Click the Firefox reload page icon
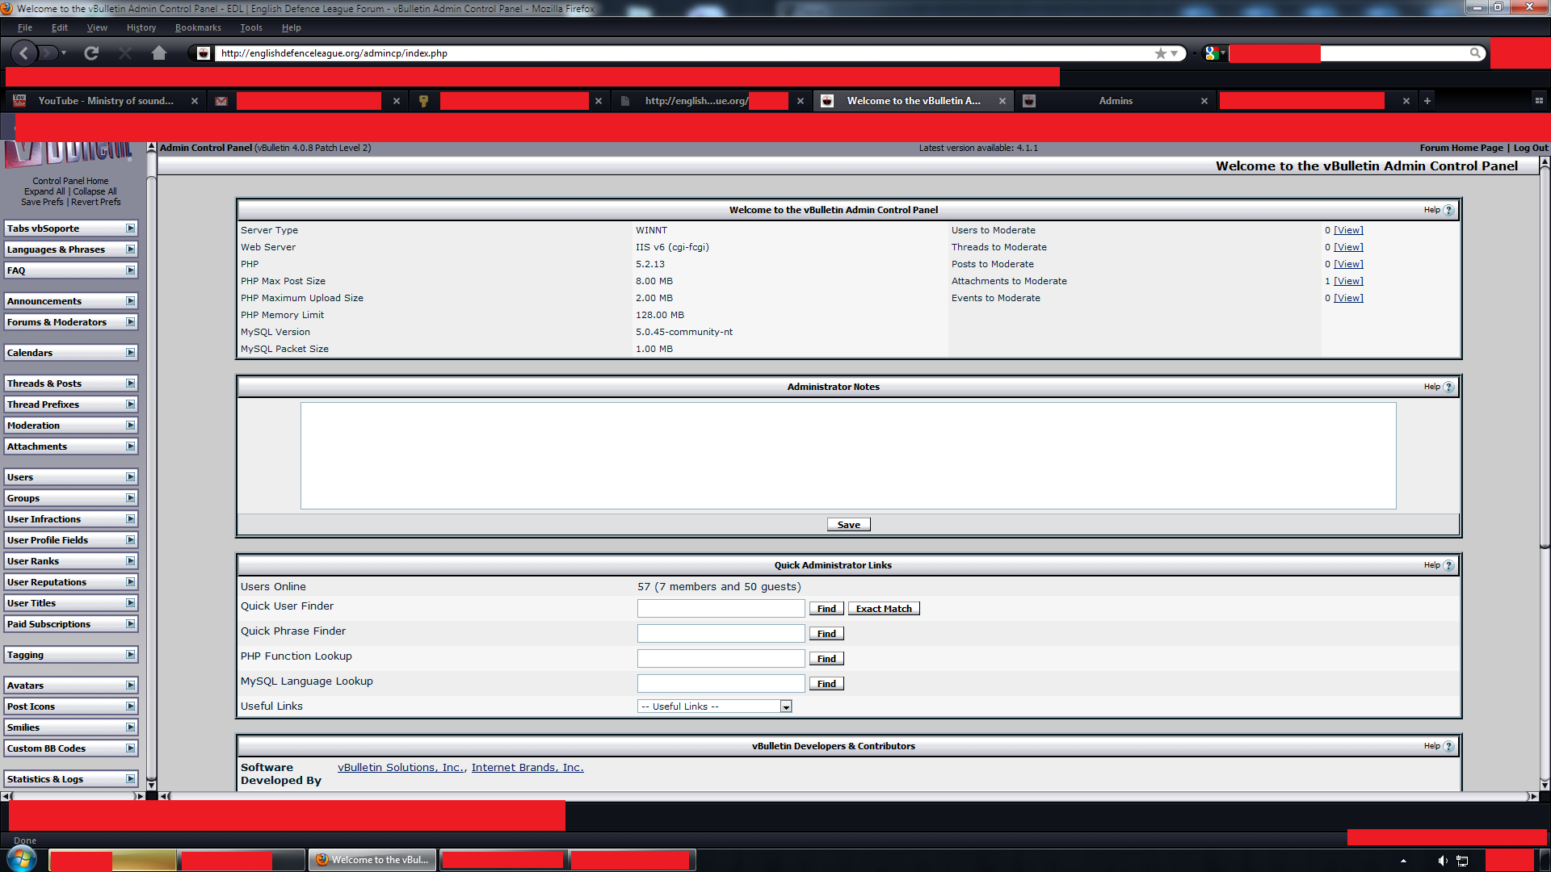This screenshot has width=1551, height=872. (91, 53)
